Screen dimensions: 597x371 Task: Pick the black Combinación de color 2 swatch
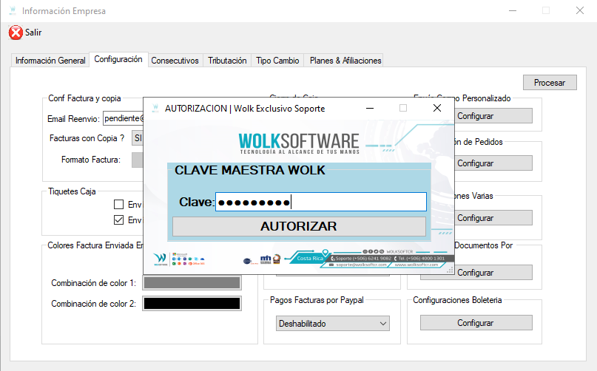click(x=192, y=303)
